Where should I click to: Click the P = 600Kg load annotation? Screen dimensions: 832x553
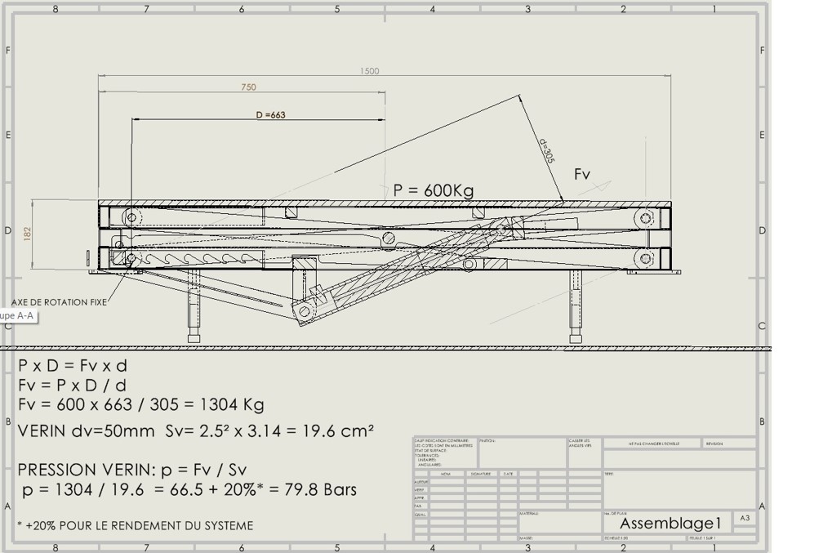click(433, 190)
